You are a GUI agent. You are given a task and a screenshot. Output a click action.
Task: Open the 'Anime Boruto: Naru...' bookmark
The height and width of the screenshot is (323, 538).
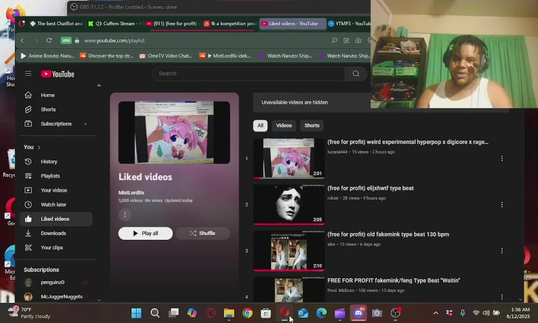tap(48, 56)
